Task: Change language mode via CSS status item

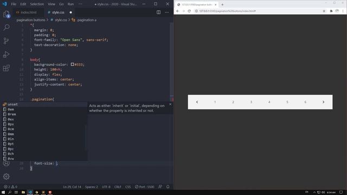Action: pos(128,187)
